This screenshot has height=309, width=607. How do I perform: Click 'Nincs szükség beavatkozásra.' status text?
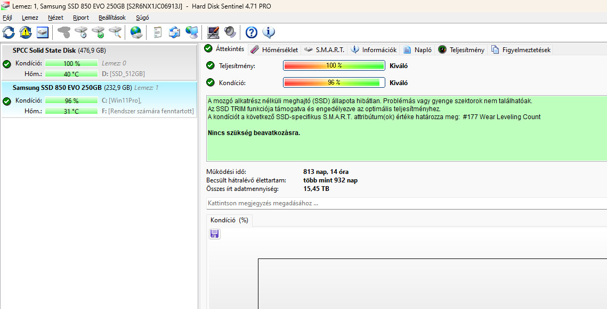pyautogui.click(x=254, y=133)
